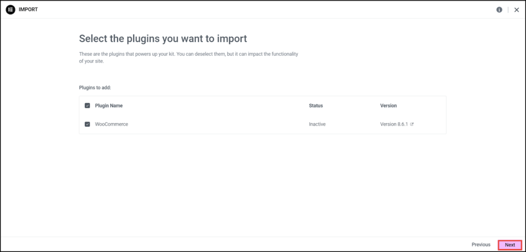Click the Status column header
The height and width of the screenshot is (252, 526).
316,106
